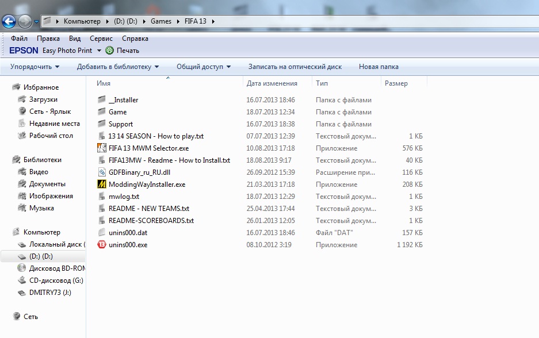Select README-SCOREBOARDS.txt file name
Viewport: 539px width, 338px height.
pyautogui.click(x=151, y=221)
